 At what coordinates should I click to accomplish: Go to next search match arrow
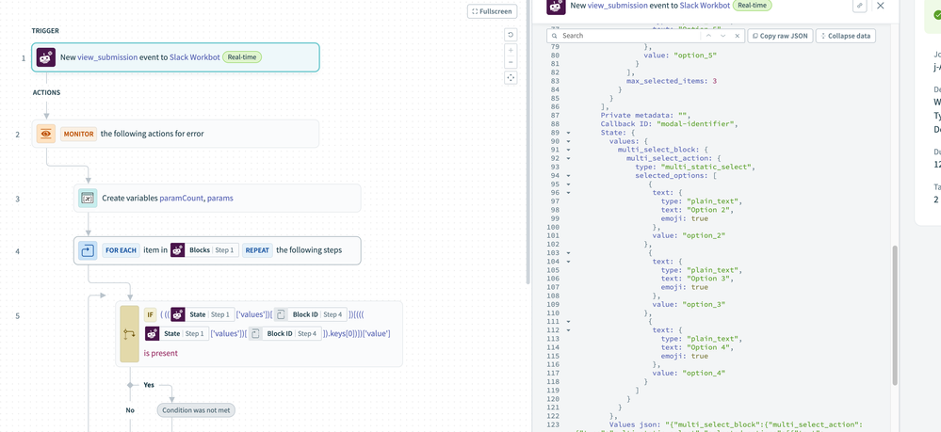[x=723, y=36]
